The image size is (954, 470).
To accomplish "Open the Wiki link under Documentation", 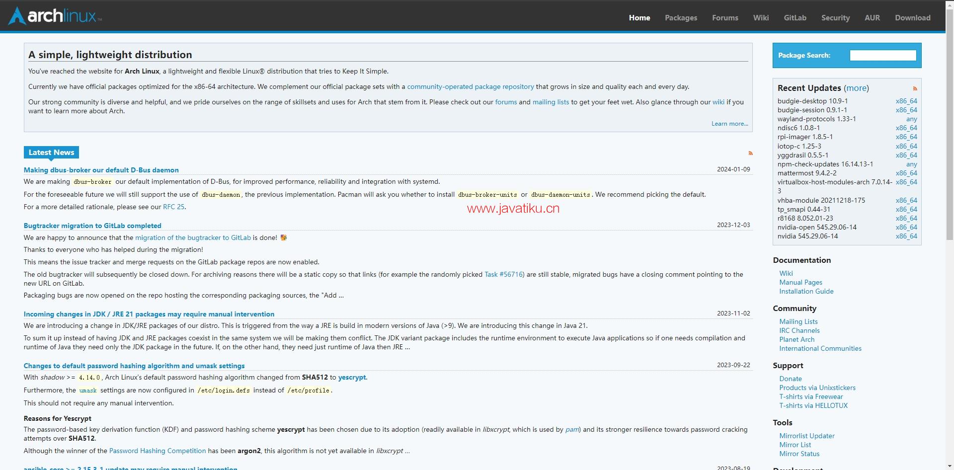I will tap(786, 273).
